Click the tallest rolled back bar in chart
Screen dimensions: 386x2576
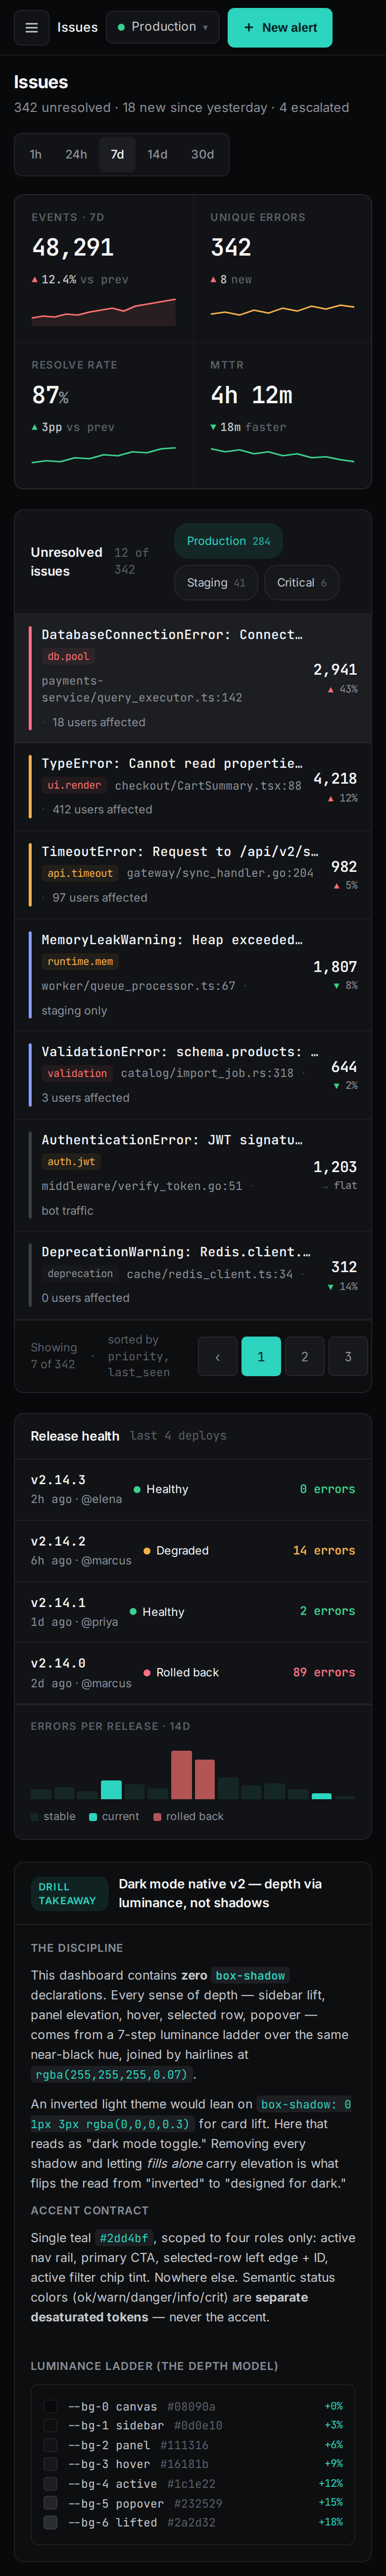181,1775
